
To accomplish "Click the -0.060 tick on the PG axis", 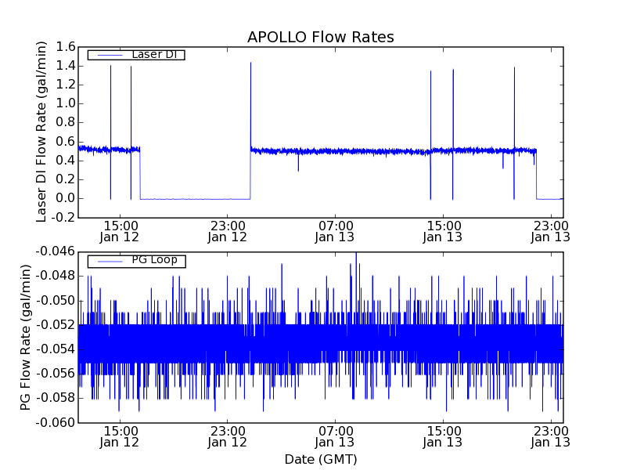I will (56, 422).
